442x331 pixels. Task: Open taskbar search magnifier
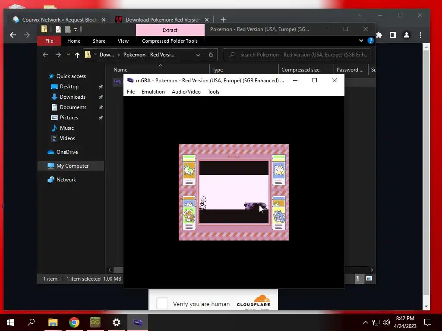(x=31, y=322)
